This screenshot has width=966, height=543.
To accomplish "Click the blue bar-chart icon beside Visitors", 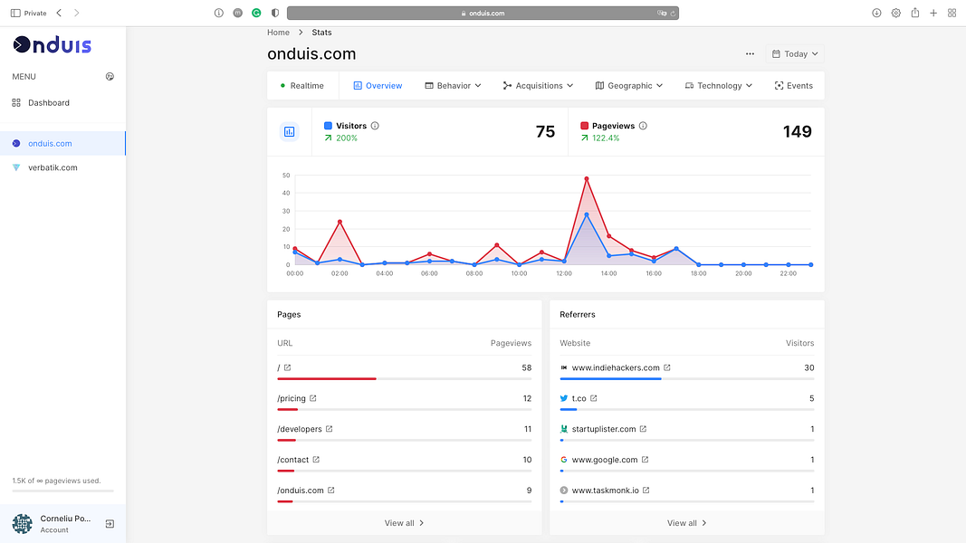I will (x=290, y=131).
